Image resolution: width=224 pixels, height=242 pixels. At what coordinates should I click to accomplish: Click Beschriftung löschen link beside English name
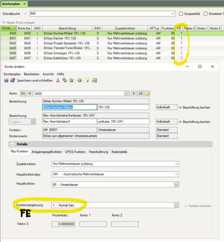point(194,122)
